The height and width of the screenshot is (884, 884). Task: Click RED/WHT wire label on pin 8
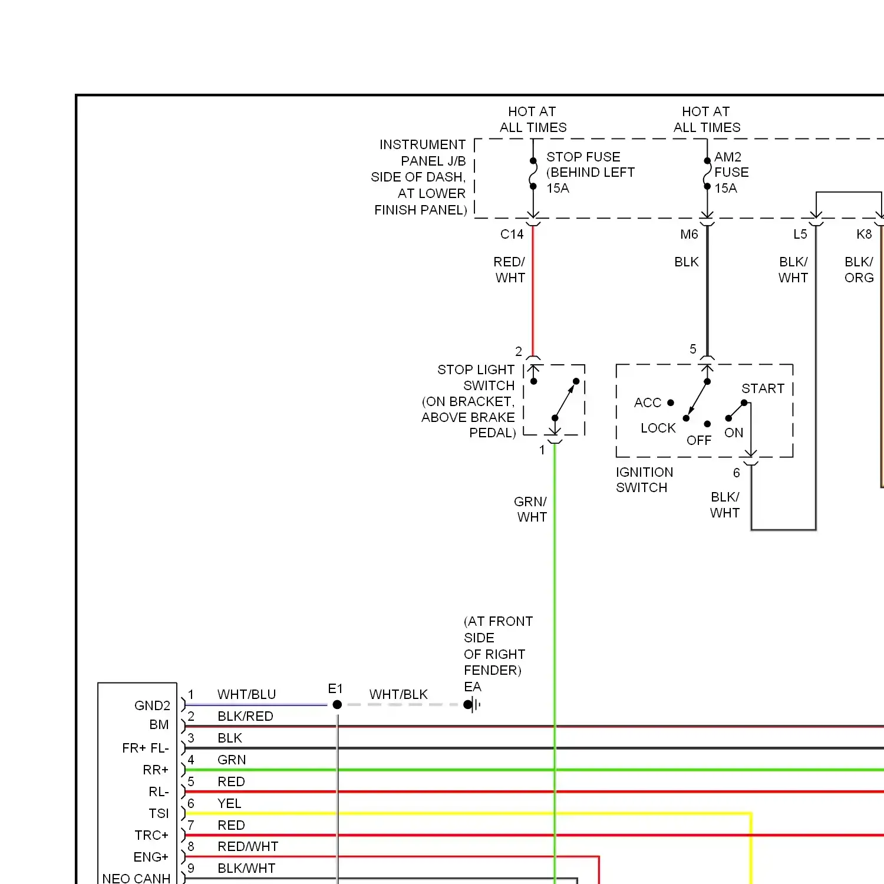(248, 847)
